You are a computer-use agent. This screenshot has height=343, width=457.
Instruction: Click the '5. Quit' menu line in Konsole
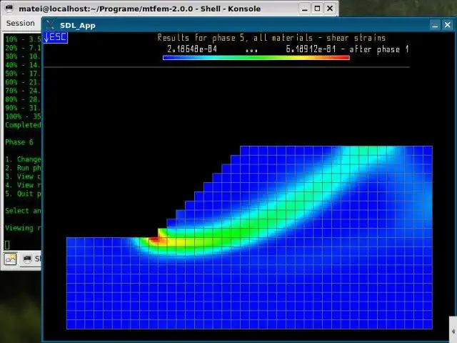pos(23,194)
